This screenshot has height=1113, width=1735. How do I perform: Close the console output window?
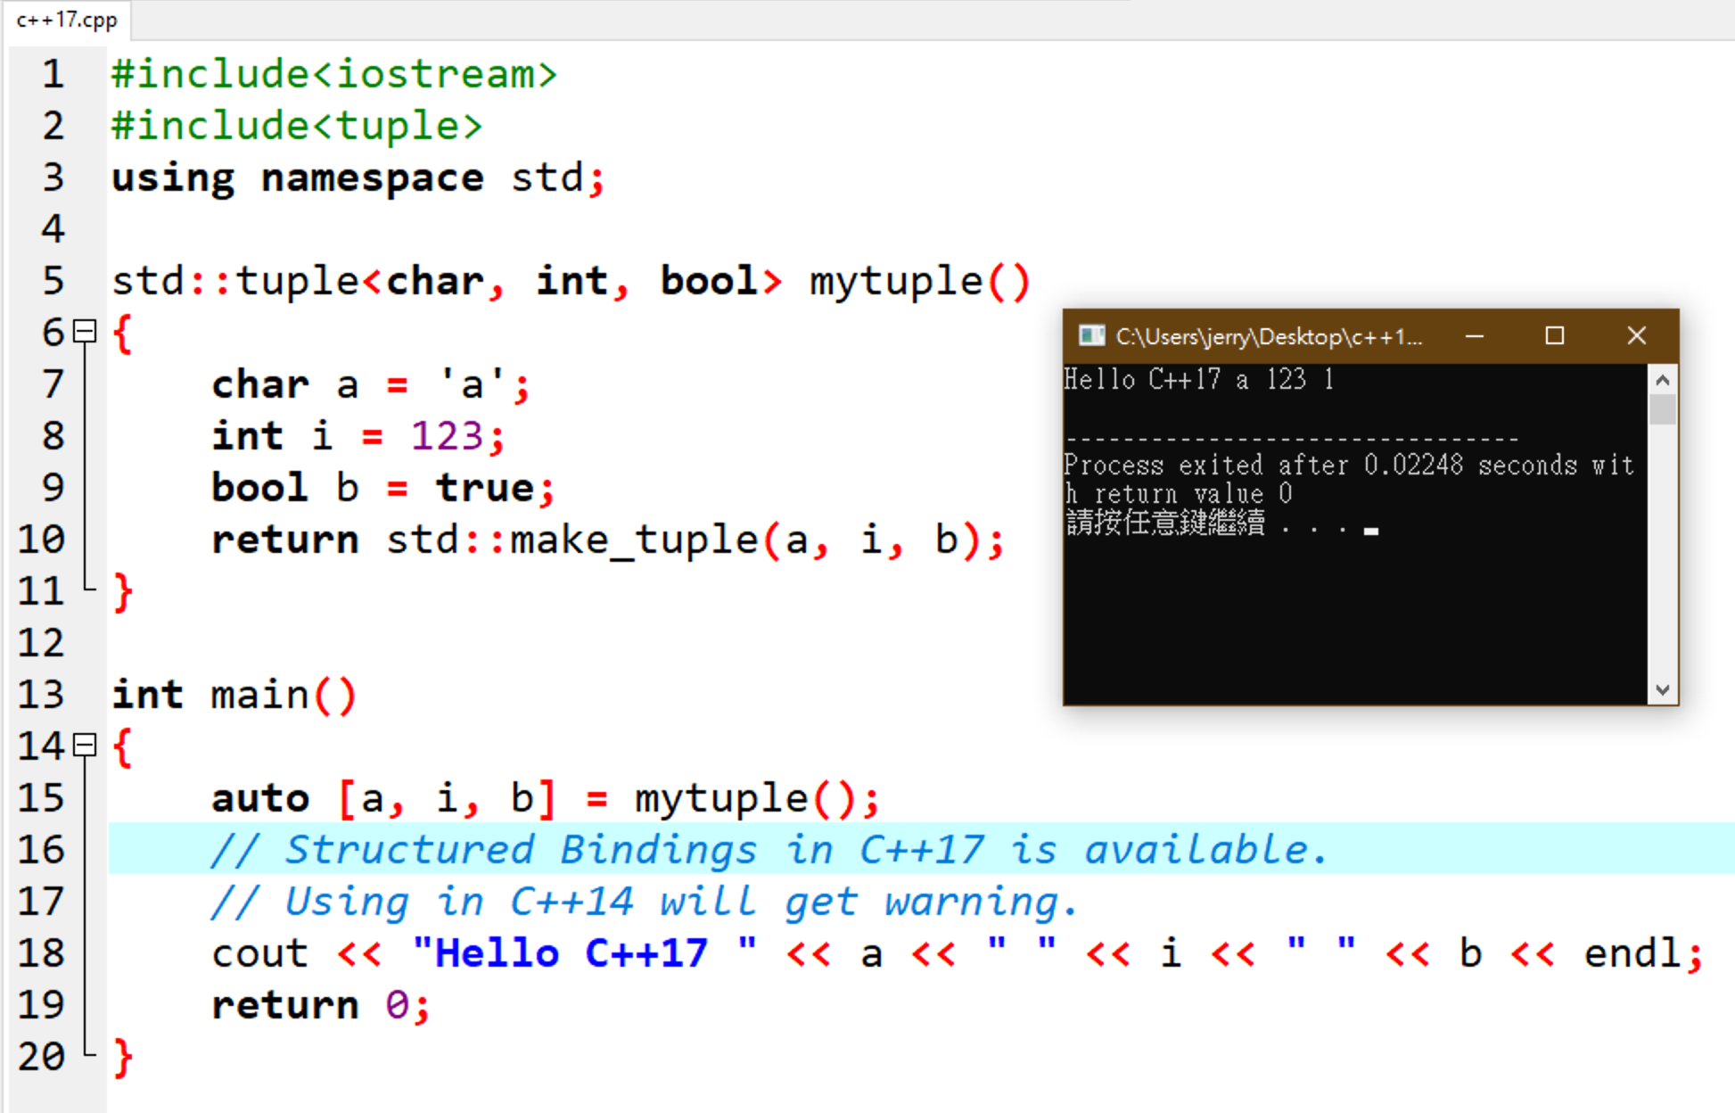(x=1636, y=335)
